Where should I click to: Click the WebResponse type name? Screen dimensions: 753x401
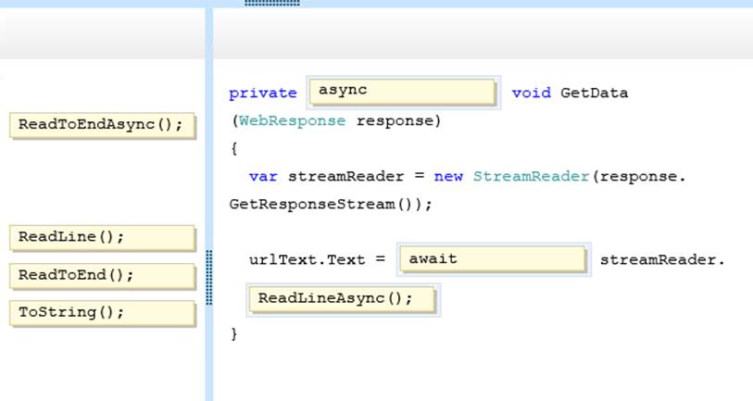point(292,120)
